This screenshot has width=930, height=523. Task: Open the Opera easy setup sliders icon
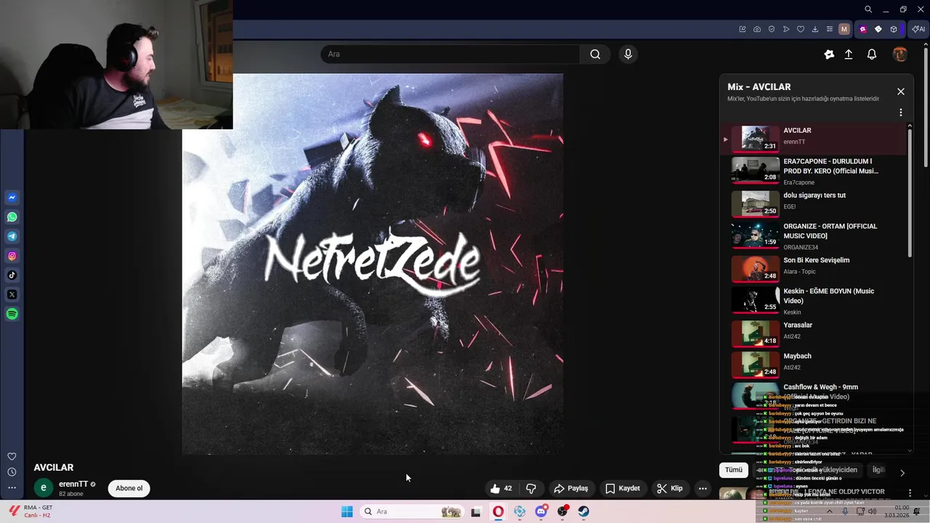(x=830, y=29)
